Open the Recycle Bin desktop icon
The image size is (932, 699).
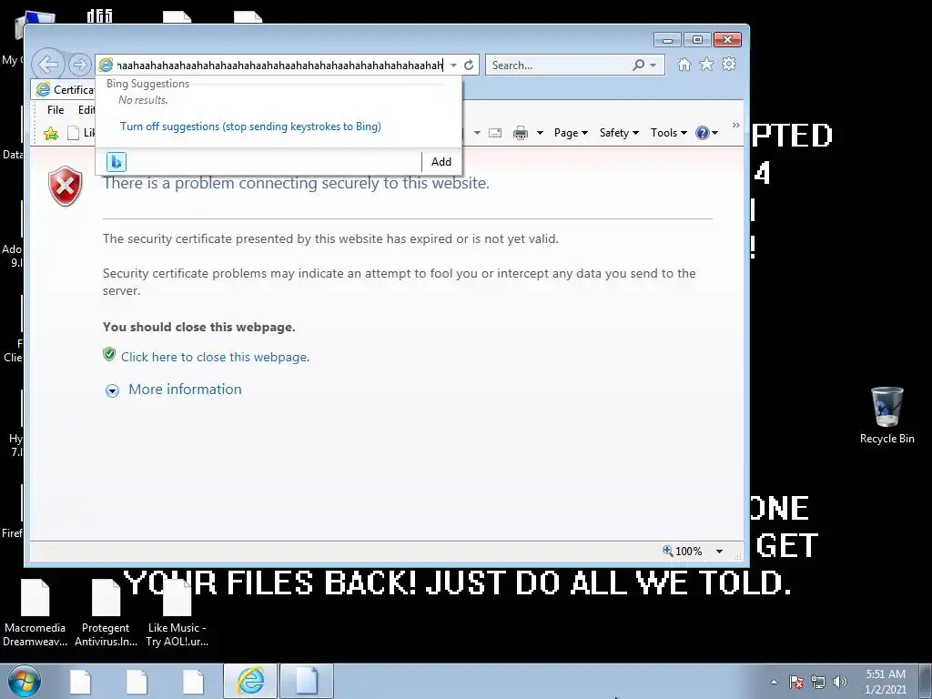(x=886, y=415)
